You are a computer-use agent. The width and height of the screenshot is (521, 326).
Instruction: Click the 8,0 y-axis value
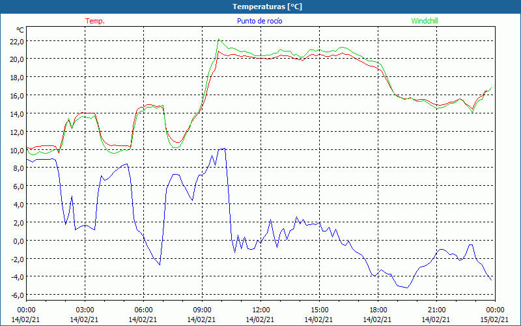[x=19, y=168]
